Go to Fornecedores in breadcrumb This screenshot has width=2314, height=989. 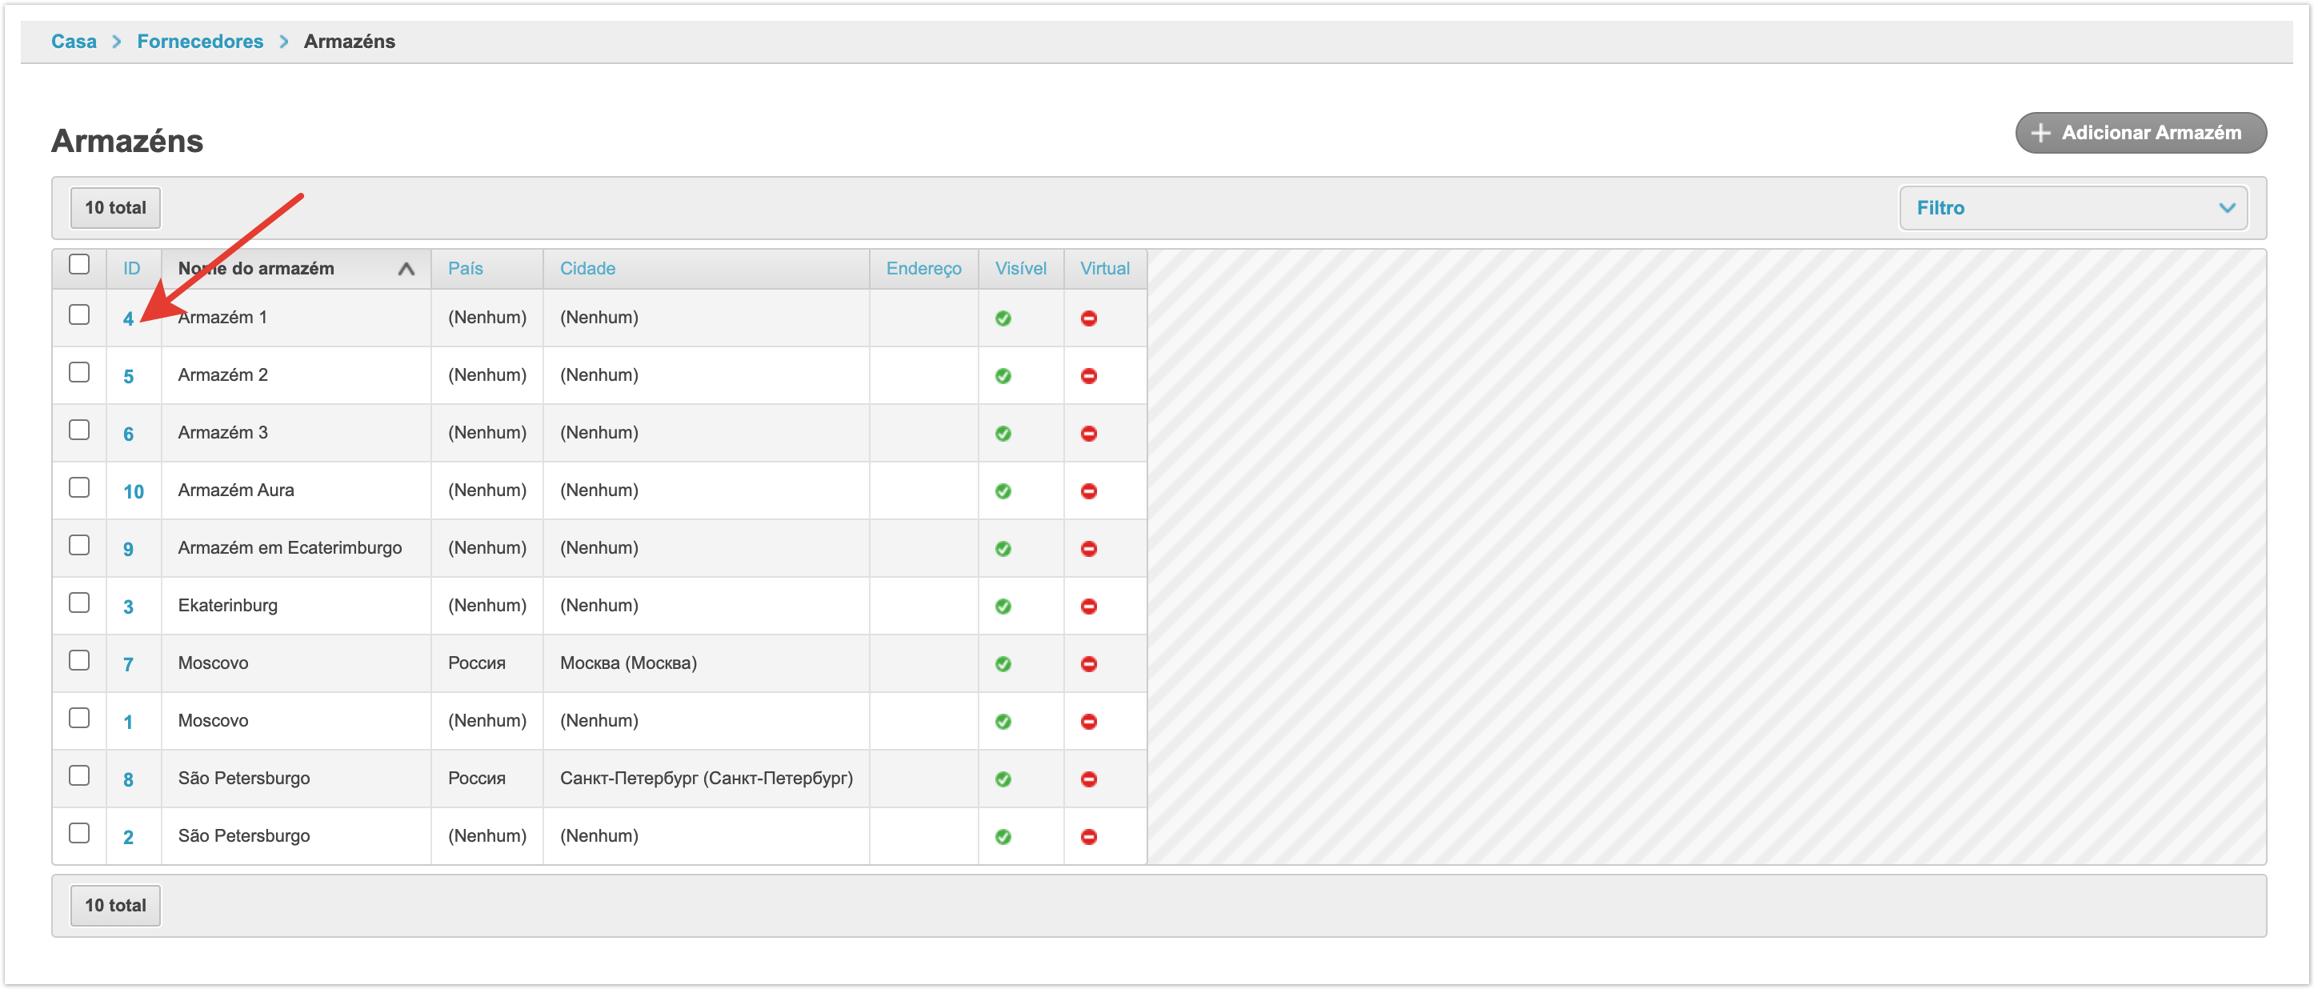[x=199, y=42]
